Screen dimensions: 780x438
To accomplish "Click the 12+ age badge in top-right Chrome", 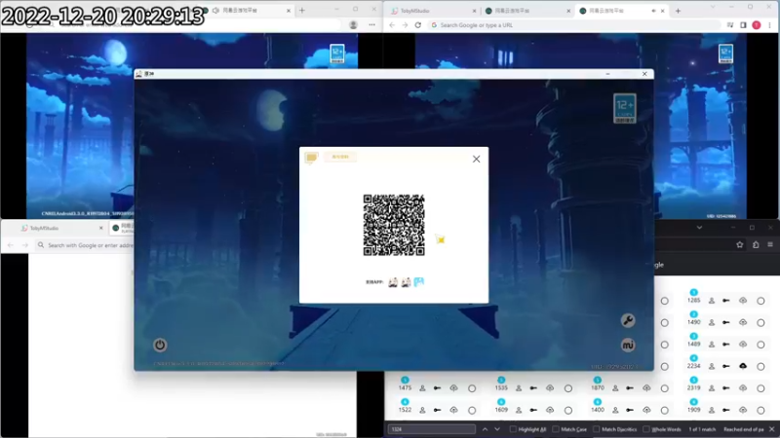I will tap(725, 54).
